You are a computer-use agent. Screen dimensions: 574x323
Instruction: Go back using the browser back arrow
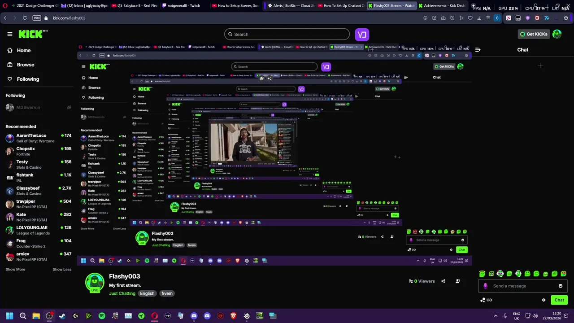point(5,18)
